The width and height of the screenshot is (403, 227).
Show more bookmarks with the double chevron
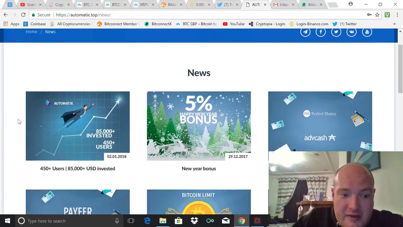click(394, 24)
